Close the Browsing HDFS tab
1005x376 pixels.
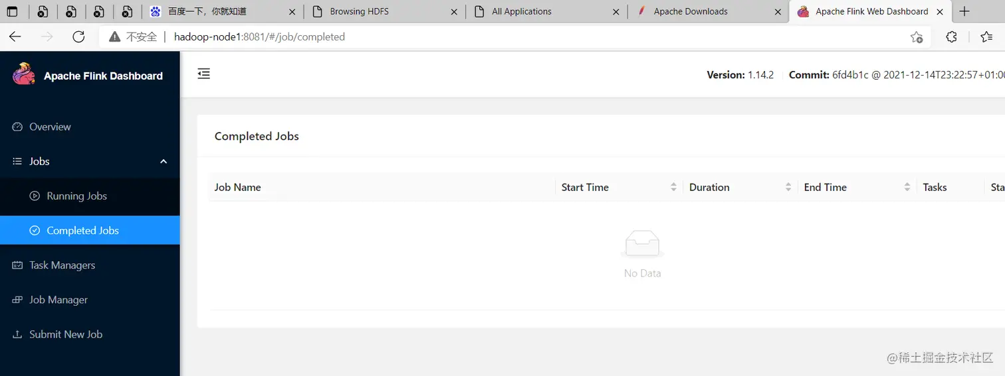coord(454,11)
